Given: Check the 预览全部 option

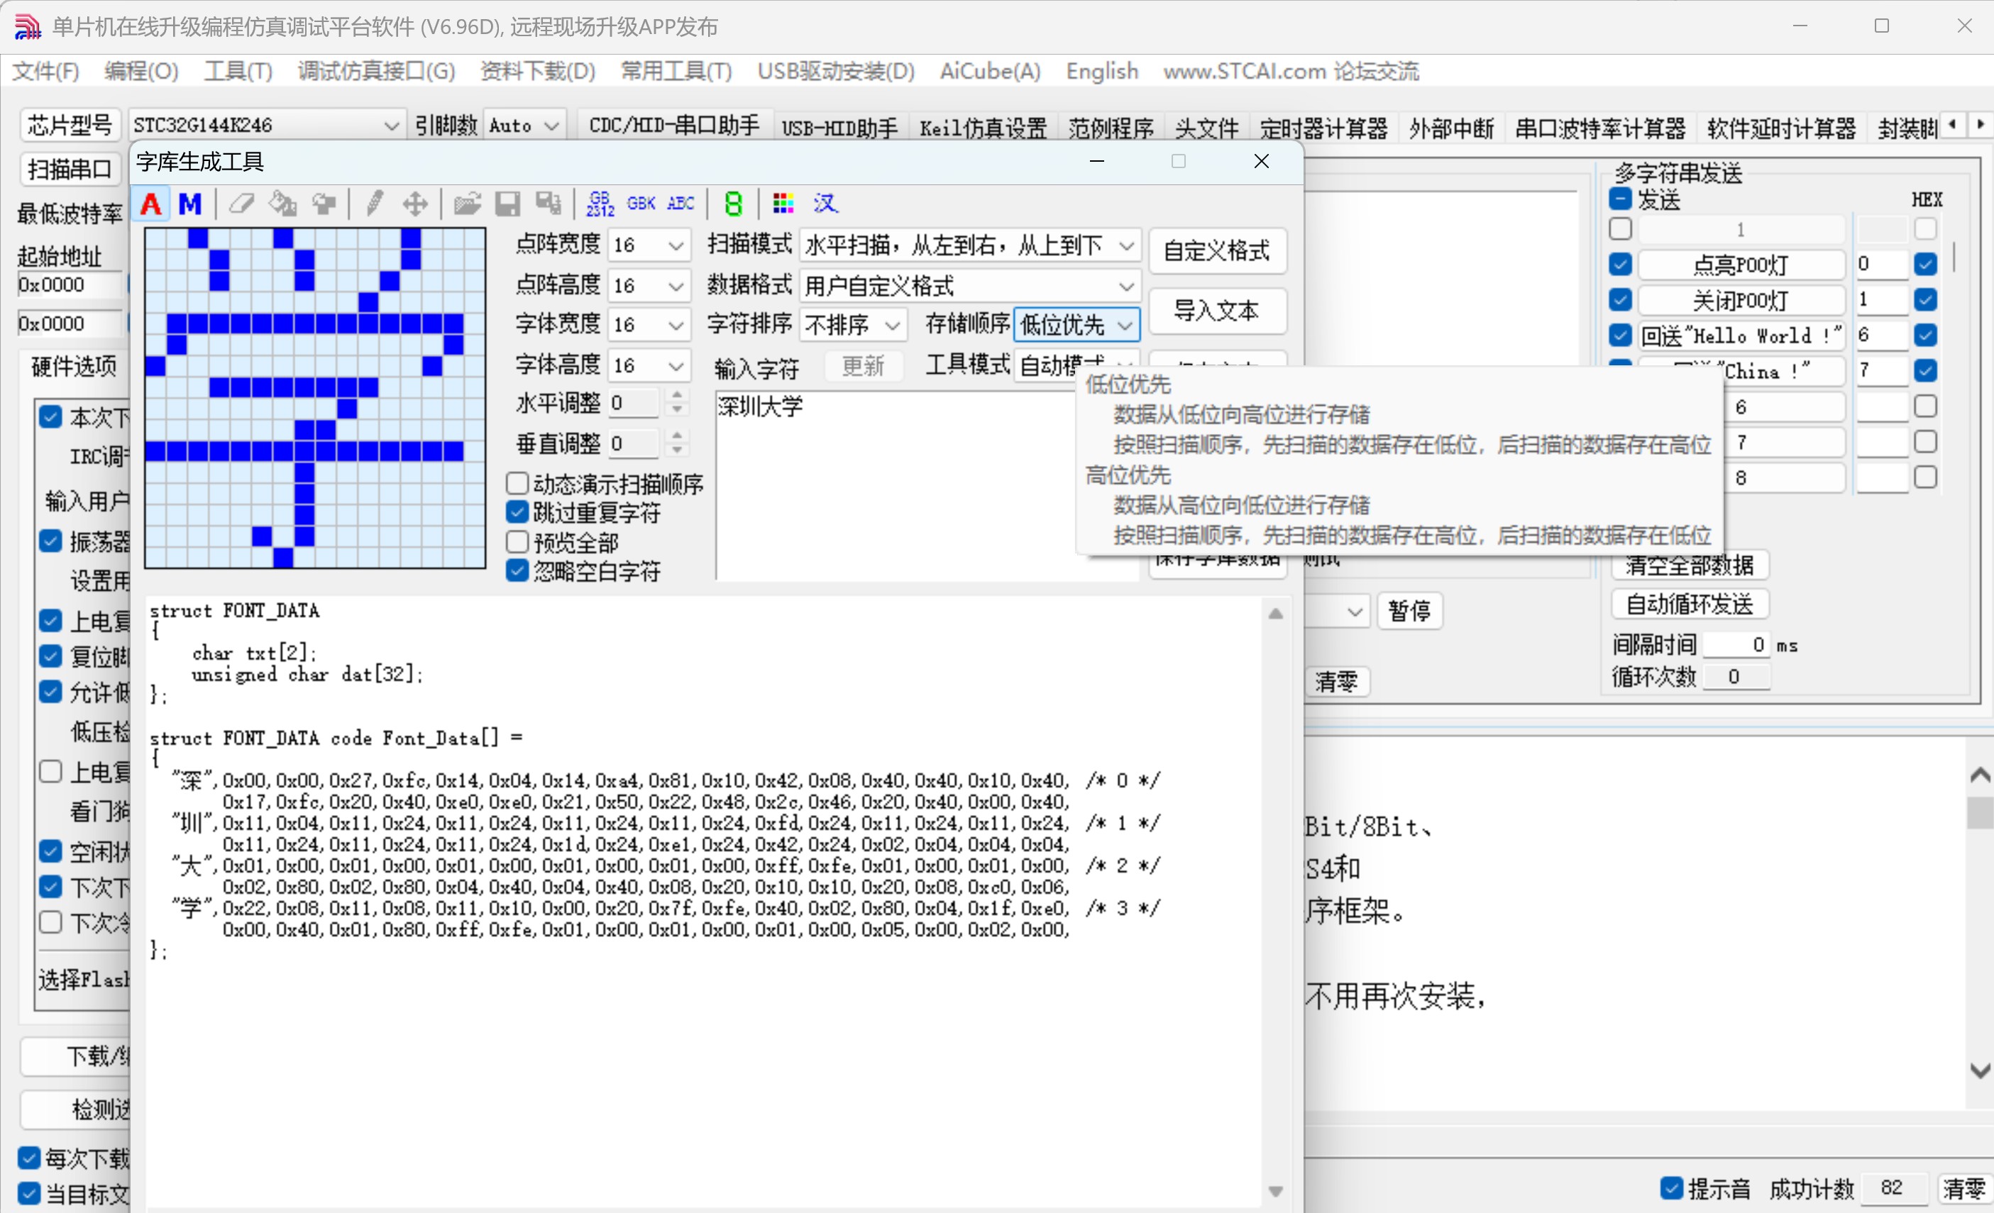Looking at the screenshot, I should [x=517, y=541].
